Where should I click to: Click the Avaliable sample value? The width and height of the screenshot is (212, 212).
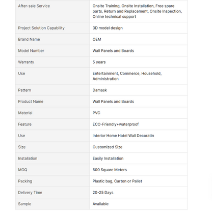tap(100, 204)
